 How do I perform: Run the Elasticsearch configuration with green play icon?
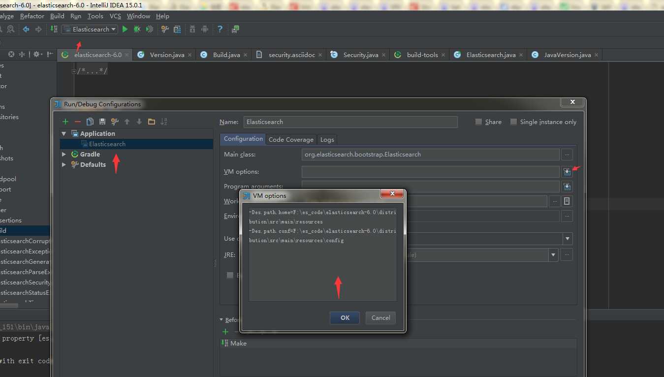point(125,30)
